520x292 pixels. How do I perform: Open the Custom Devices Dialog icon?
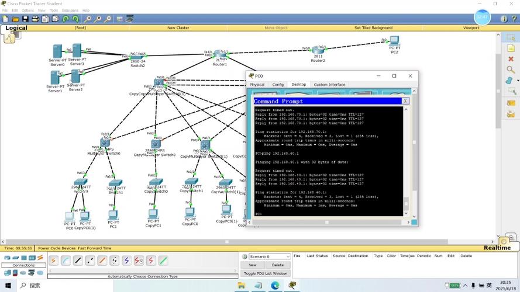pyautogui.click(x=130, y=19)
